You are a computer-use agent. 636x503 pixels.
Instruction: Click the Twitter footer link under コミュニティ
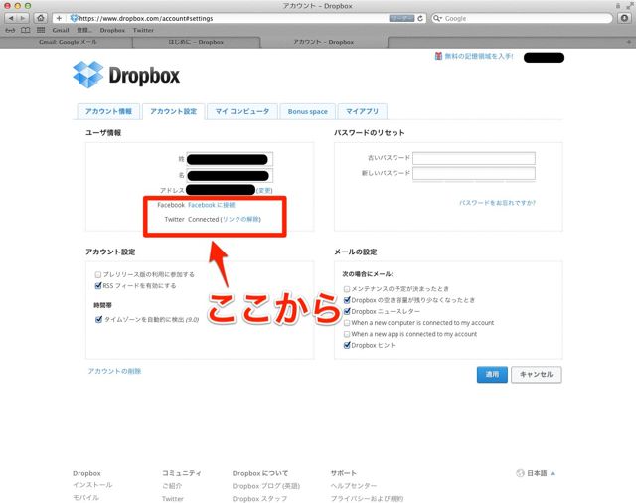pyautogui.click(x=172, y=499)
